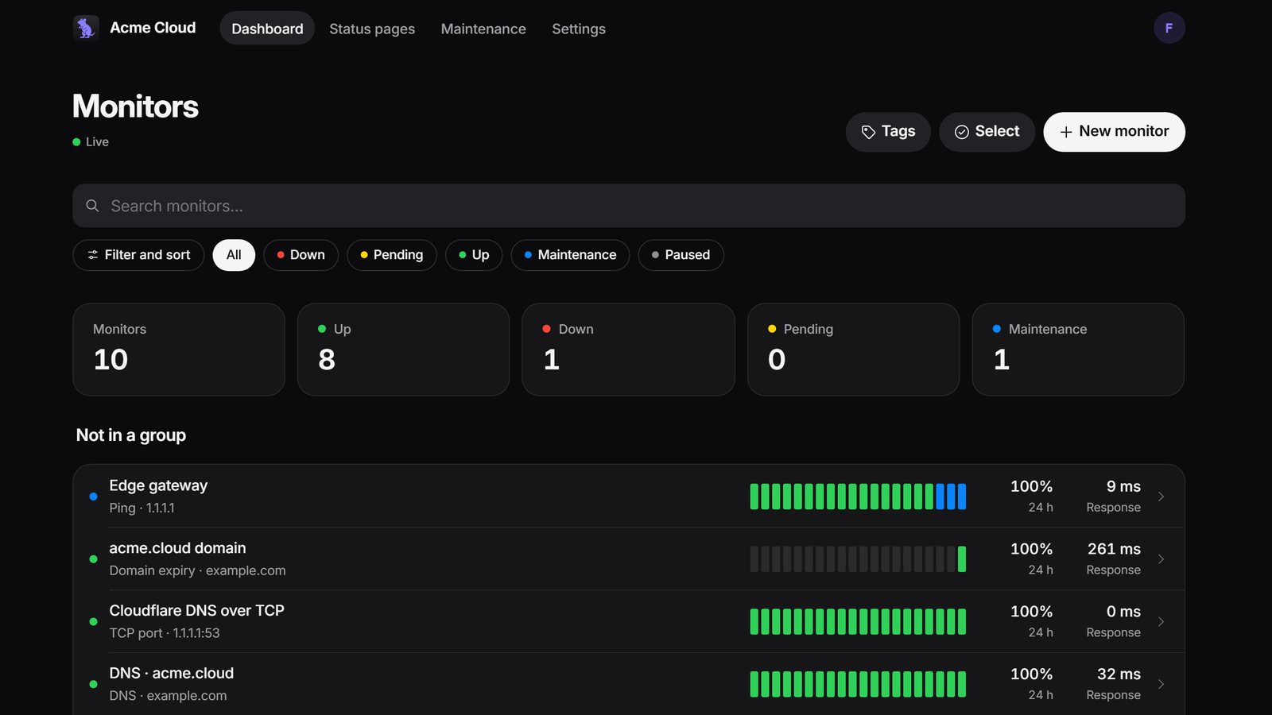The width and height of the screenshot is (1272, 715).
Task: Click the sliders icon in Filter and sort
Action: pos(93,255)
